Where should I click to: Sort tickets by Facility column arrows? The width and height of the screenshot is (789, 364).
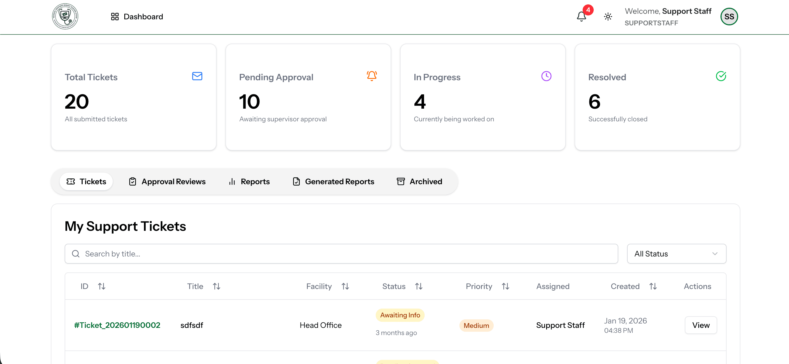[346, 286]
